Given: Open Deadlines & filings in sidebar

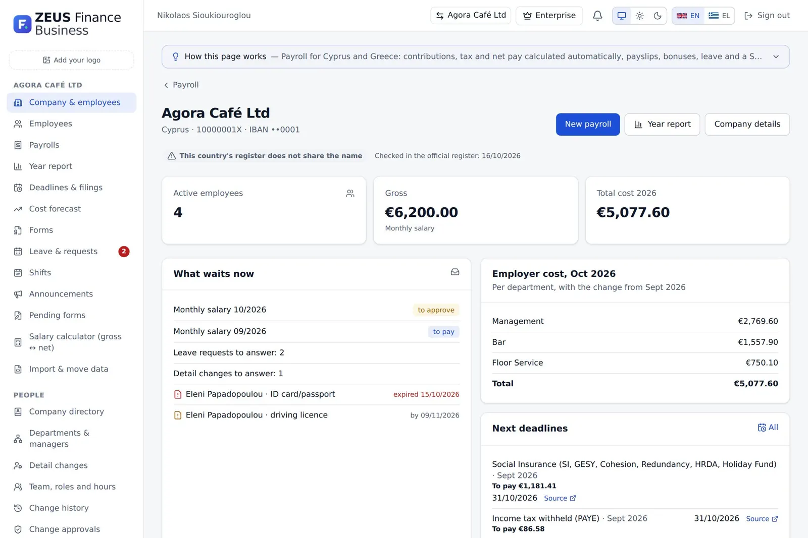Looking at the screenshot, I should pyautogui.click(x=71, y=188).
